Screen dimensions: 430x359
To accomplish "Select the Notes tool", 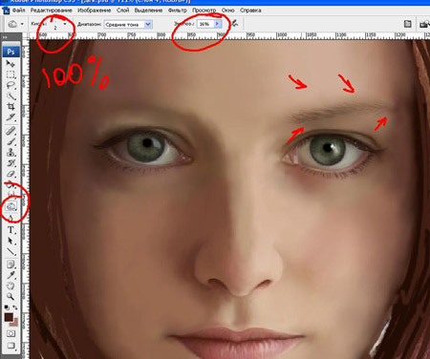I will (11, 264).
